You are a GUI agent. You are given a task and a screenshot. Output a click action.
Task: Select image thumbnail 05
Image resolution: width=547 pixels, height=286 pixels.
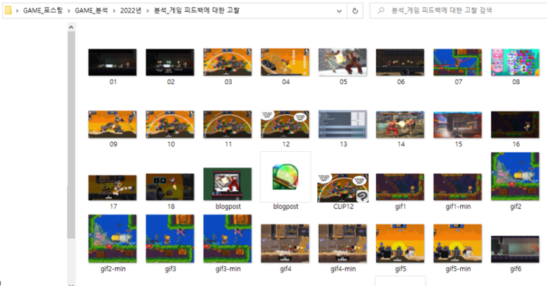click(342, 62)
